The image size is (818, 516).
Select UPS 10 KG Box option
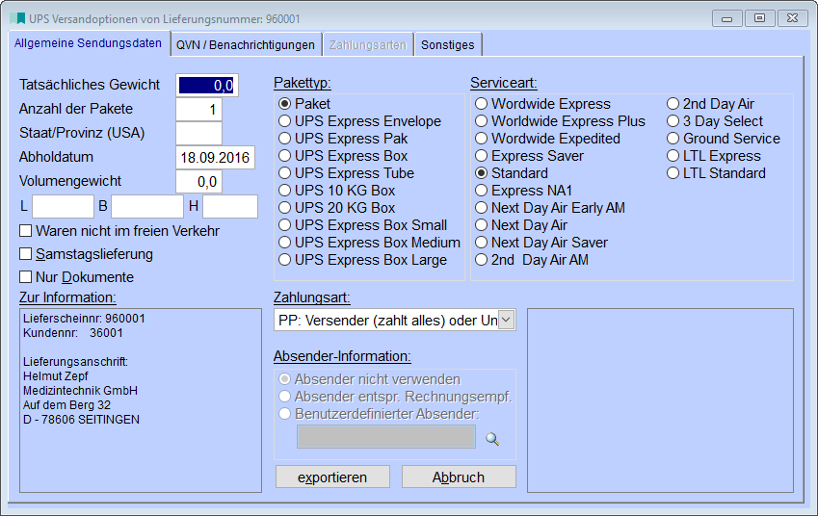285,191
